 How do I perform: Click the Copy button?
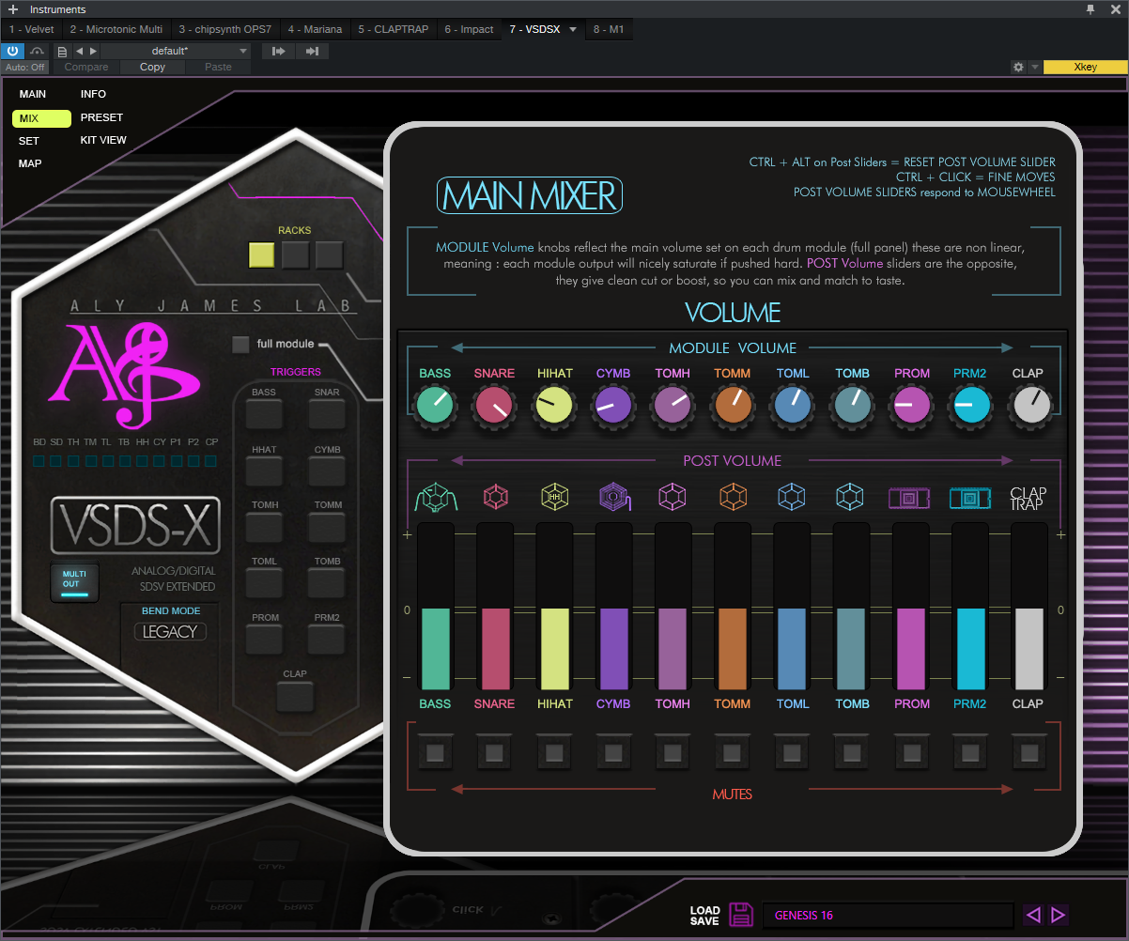pyautogui.click(x=152, y=67)
